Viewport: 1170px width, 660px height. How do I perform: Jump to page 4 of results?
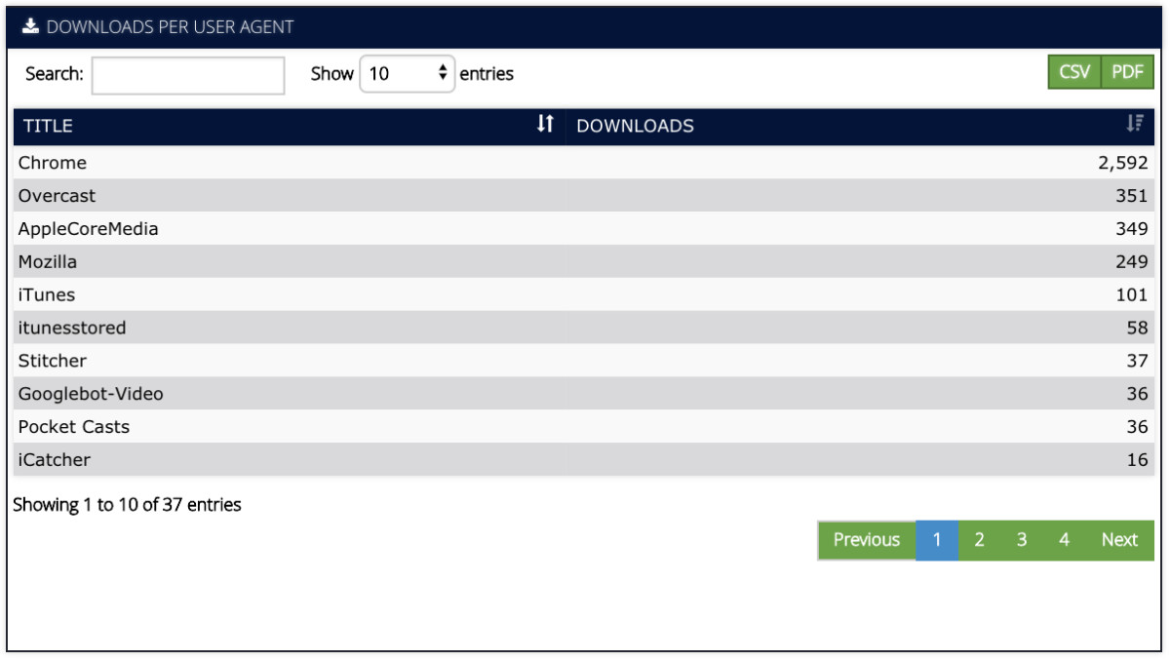[x=1064, y=540]
